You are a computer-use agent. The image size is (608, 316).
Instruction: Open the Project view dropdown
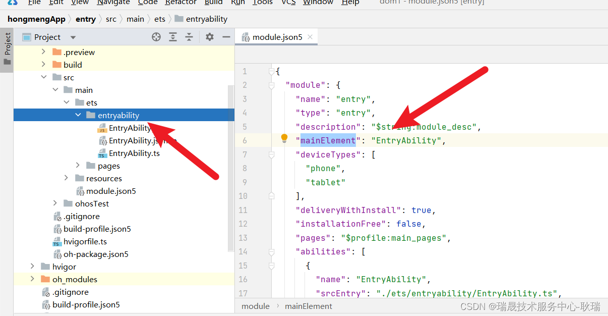coord(73,37)
